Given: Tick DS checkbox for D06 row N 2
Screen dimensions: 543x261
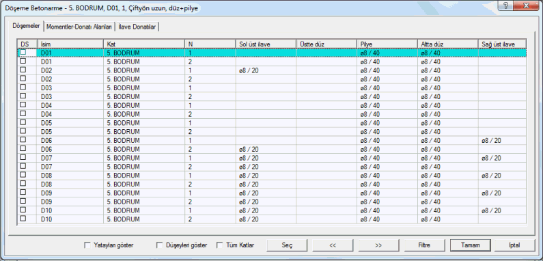Looking at the screenshot, I should point(23,148).
